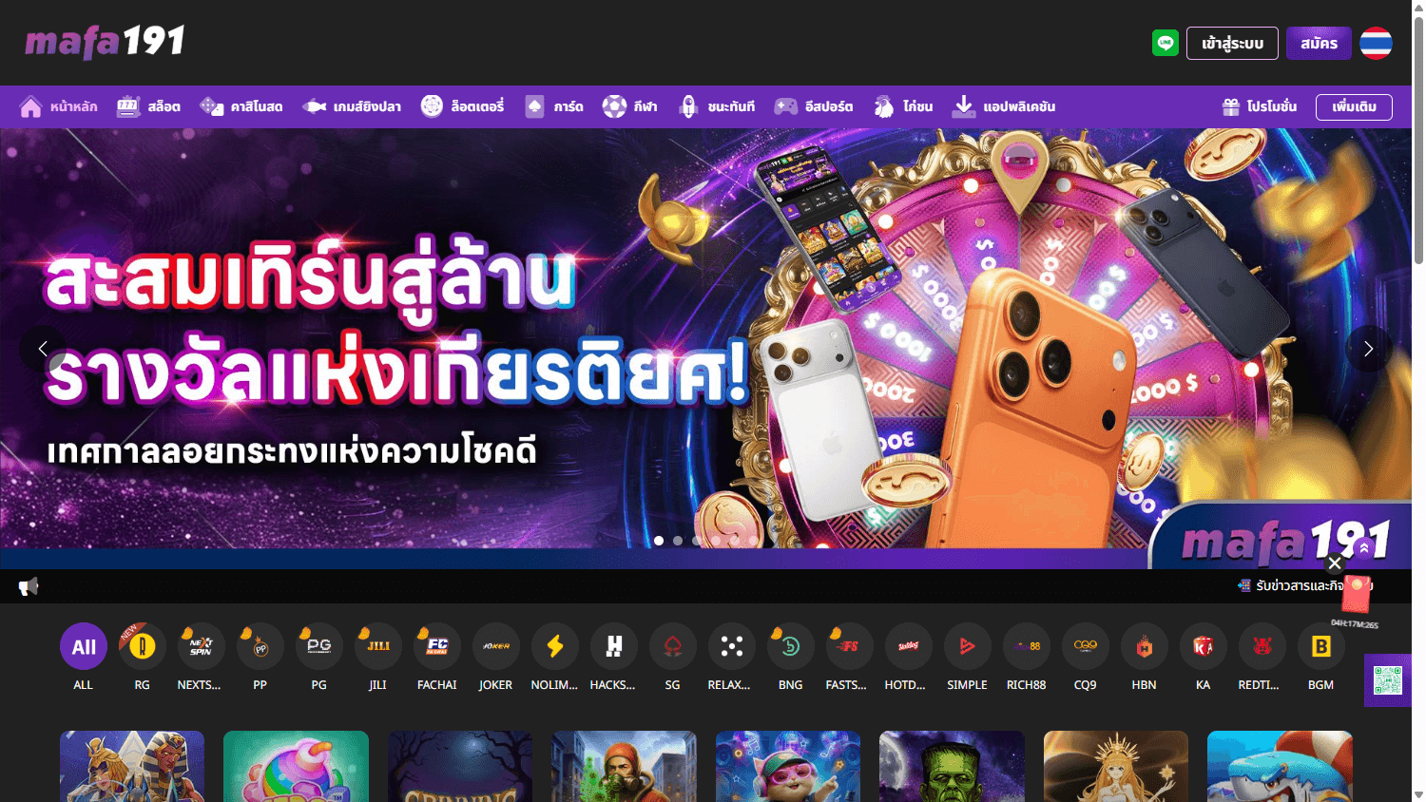This screenshot has width=1426, height=802.
Task: Open LINE contact via the green icon
Action: click(x=1165, y=43)
